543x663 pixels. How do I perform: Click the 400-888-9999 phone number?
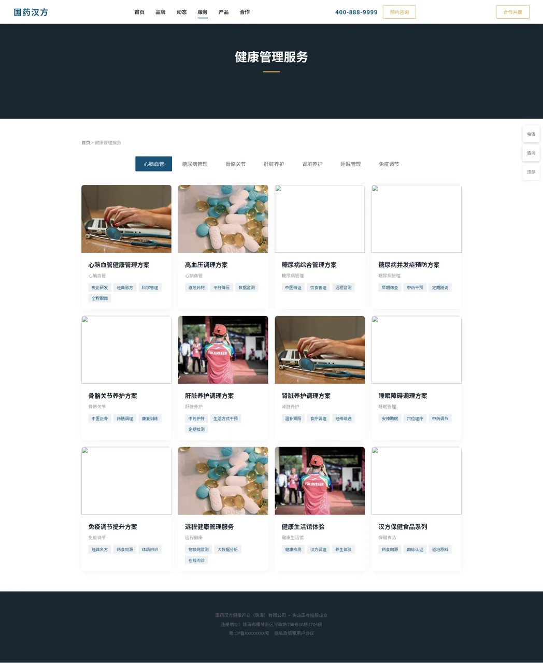[x=356, y=12]
